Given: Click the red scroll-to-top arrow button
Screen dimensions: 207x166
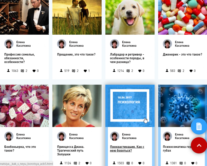Looking at the screenshot, I should pyautogui.click(x=199, y=145).
